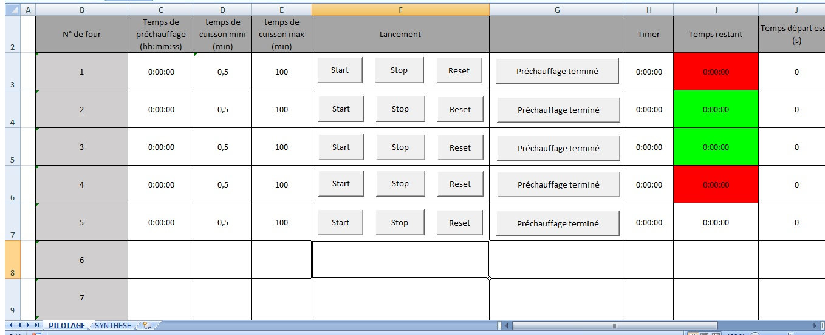Mark oven 2 Préchauffage terminé
The width and height of the screenshot is (825, 335).
[558, 110]
